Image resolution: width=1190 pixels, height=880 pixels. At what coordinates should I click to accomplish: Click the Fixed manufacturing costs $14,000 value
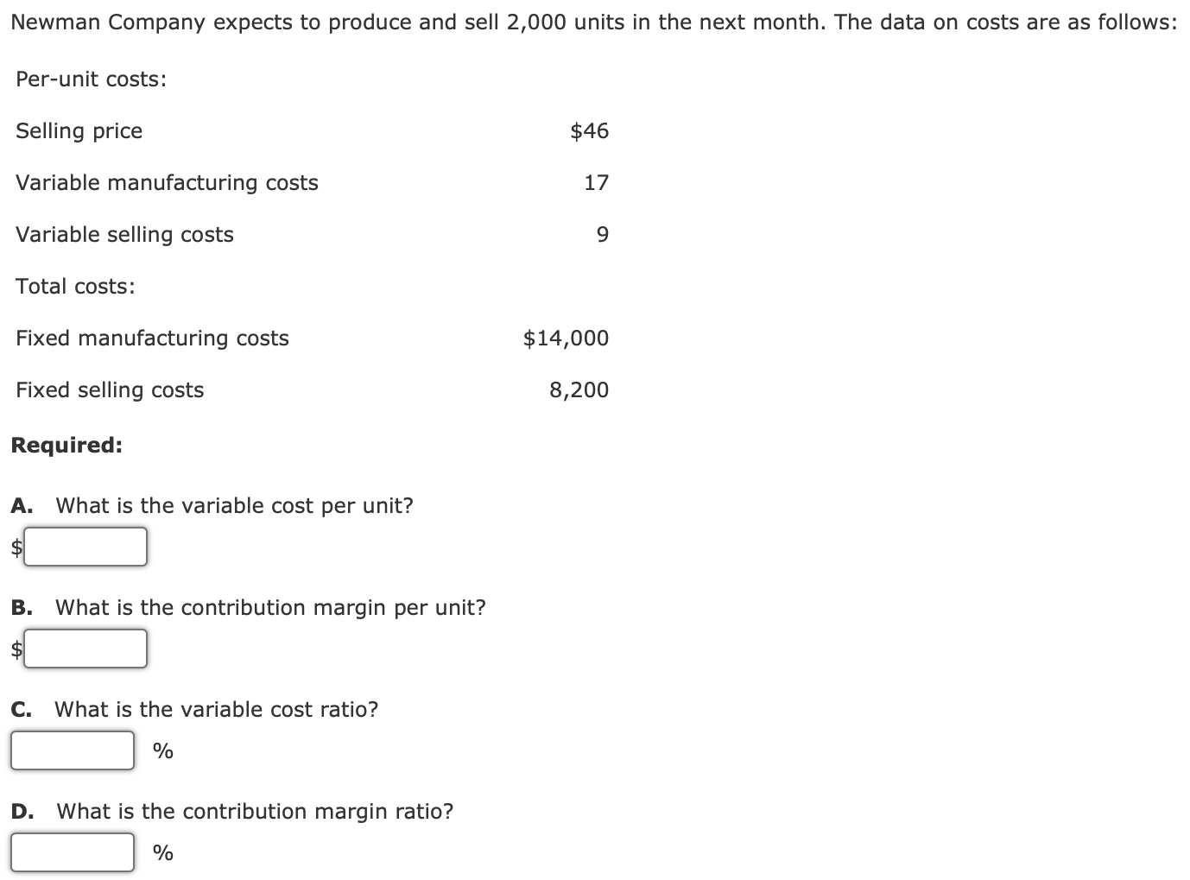[x=566, y=338]
